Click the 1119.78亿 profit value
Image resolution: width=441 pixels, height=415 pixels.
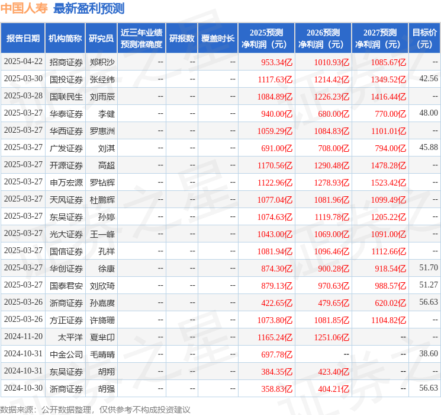pyautogui.click(x=331, y=217)
